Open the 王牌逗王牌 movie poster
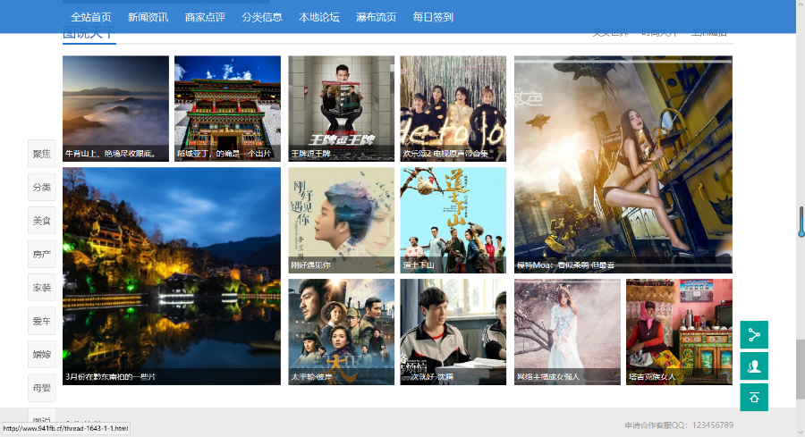Image resolution: width=805 pixels, height=437 pixels. (x=342, y=109)
